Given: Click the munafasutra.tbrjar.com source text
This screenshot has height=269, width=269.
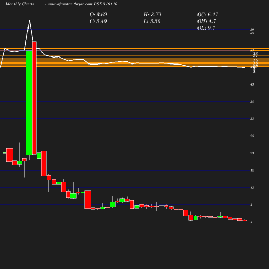Looking at the screenshot, I should (70, 4).
